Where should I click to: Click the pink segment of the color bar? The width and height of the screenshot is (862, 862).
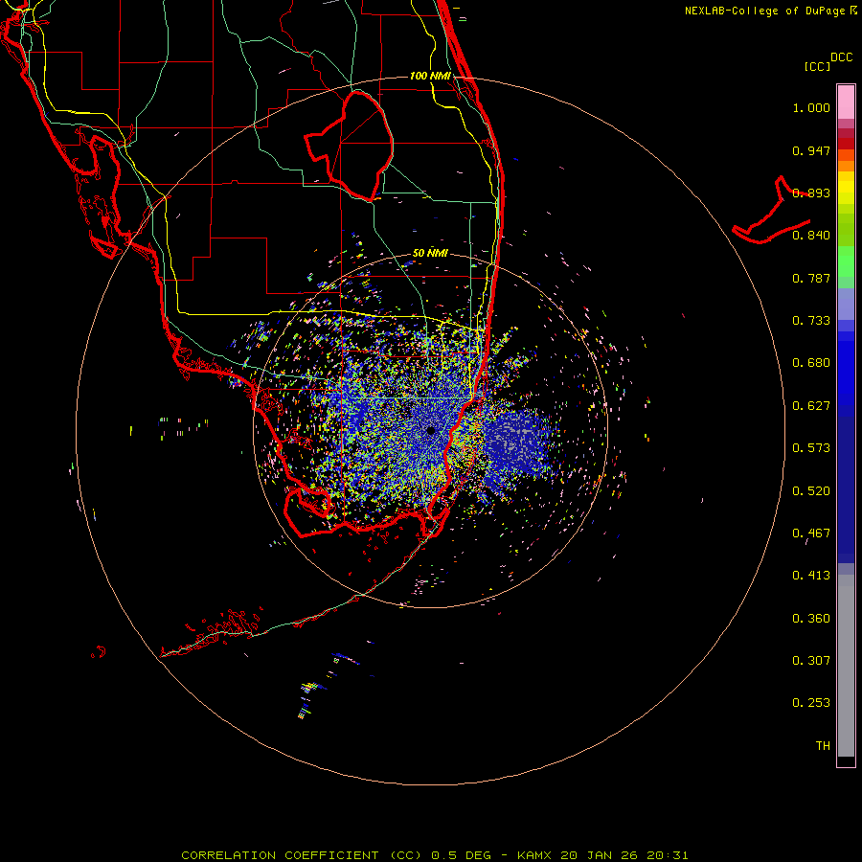click(x=846, y=102)
